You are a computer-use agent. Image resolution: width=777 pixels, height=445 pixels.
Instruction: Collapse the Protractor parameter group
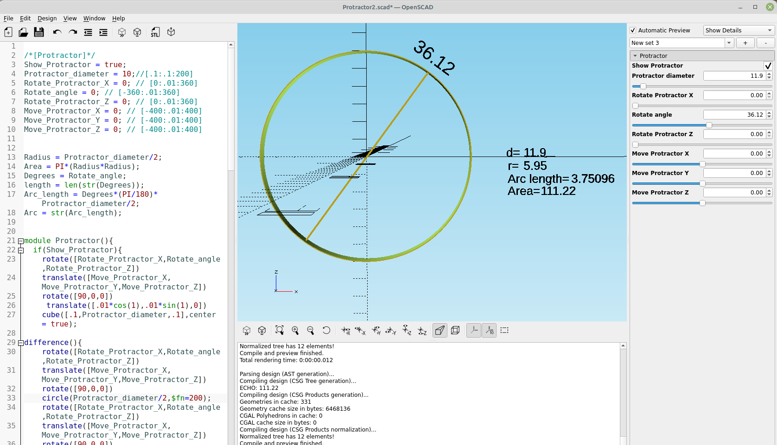[635, 56]
